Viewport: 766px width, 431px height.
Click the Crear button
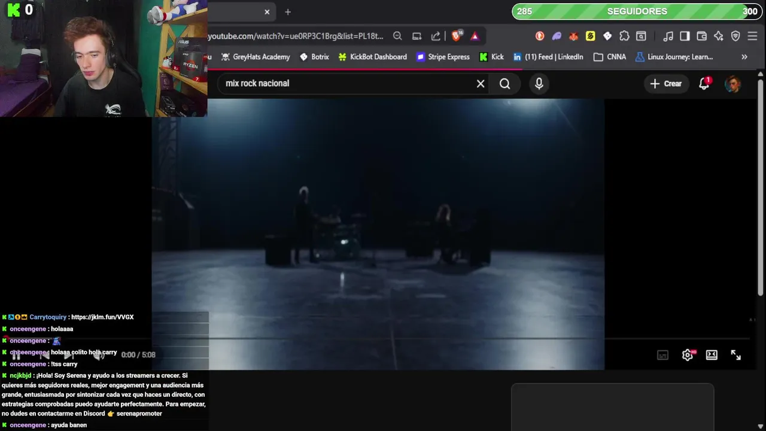(666, 84)
